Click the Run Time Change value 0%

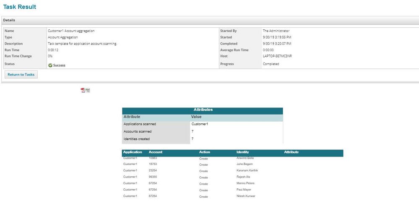click(x=50, y=56)
